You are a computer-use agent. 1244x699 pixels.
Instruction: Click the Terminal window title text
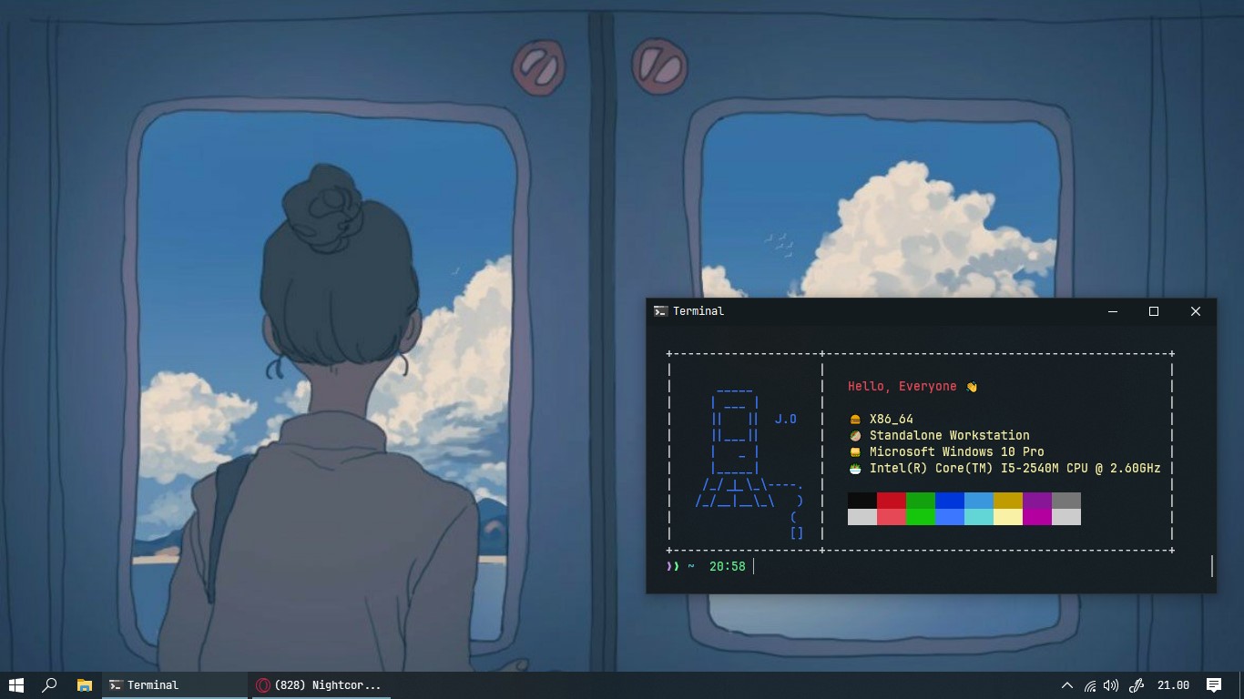tap(698, 311)
